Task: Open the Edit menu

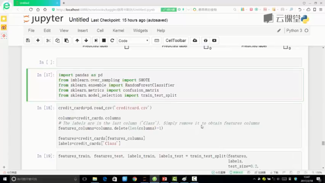Action: click(x=47, y=30)
